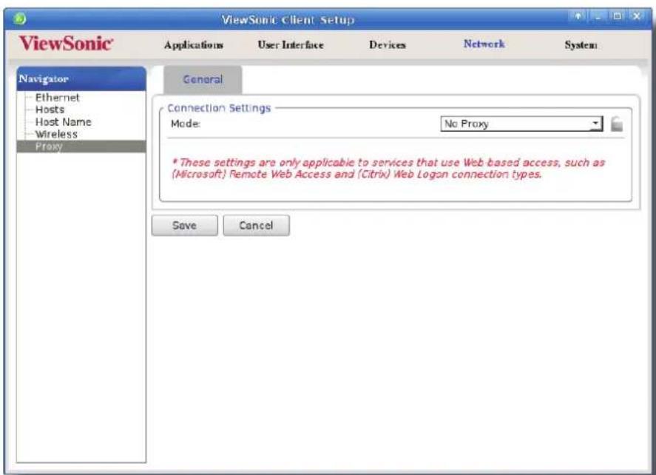This screenshot has height=475, width=656.
Task: Click the Mode label
Action: 186,124
